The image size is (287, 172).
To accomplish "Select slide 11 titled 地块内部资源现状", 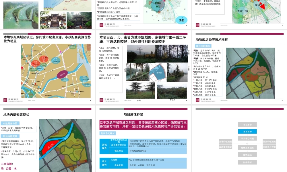I will (x=47, y=139).
